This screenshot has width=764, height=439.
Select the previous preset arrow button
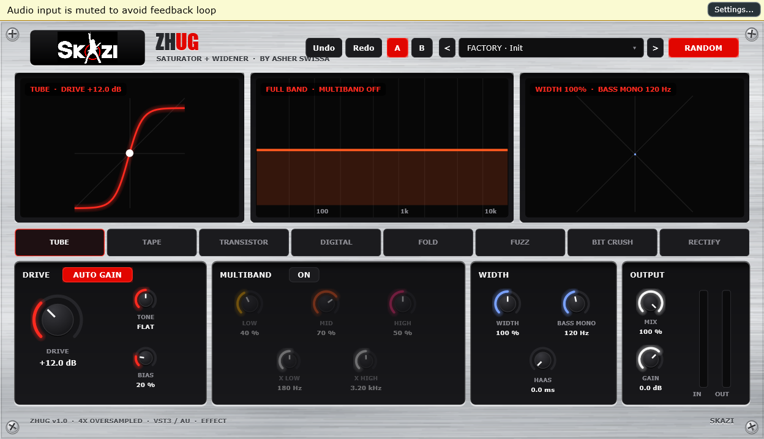coord(447,48)
